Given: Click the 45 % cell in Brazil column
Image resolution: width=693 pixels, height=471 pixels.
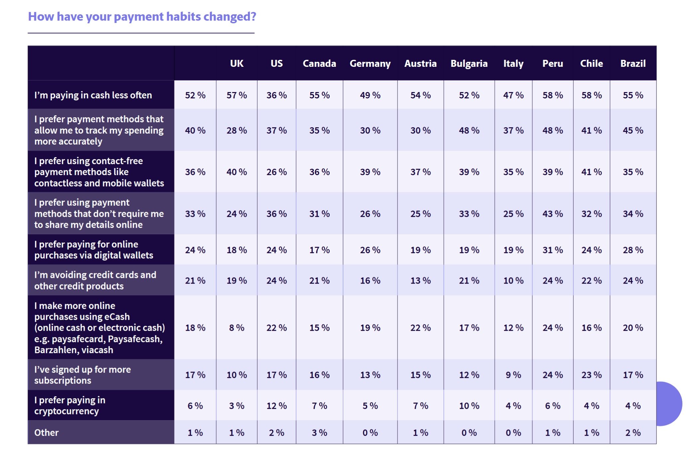Looking at the screenshot, I should coord(633,130).
